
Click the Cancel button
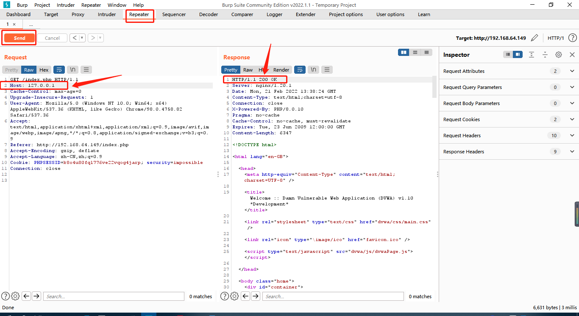click(52, 38)
